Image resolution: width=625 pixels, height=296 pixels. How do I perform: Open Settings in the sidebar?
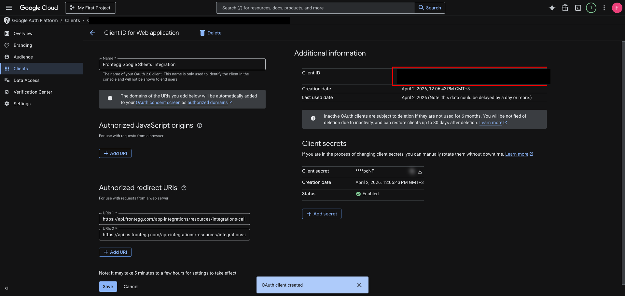pyautogui.click(x=42, y=104)
